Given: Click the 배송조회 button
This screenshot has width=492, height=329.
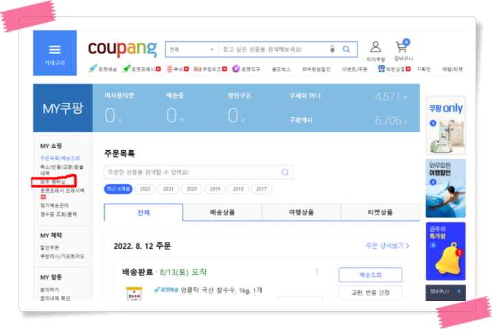Looking at the screenshot, I should (371, 275).
